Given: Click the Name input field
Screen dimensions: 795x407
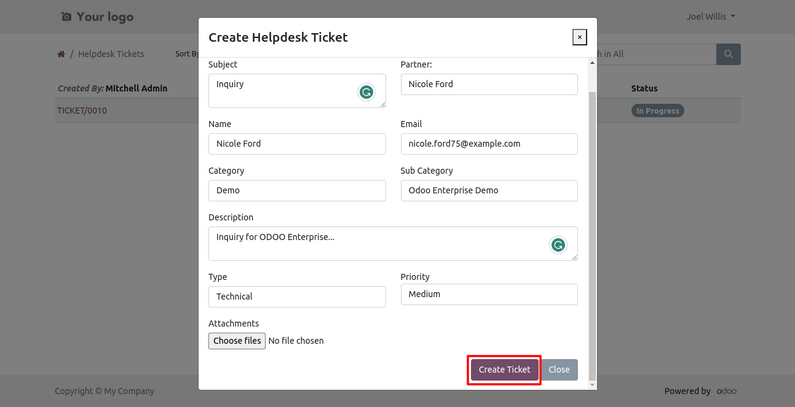Looking at the screenshot, I should coord(297,144).
